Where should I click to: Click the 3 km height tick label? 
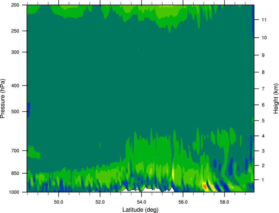[263, 151]
